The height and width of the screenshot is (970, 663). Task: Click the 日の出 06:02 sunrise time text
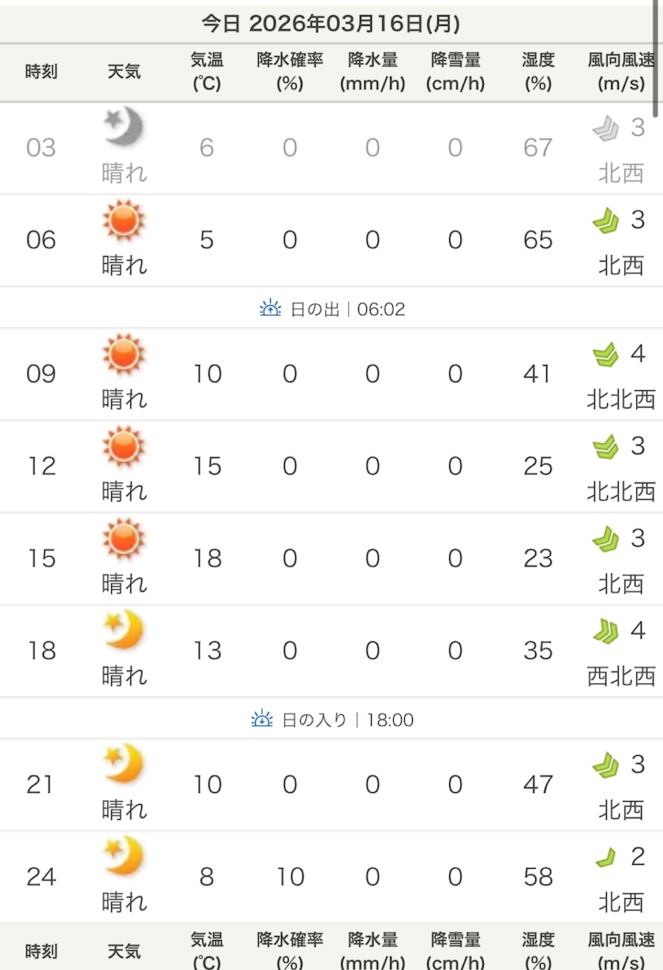click(x=347, y=309)
